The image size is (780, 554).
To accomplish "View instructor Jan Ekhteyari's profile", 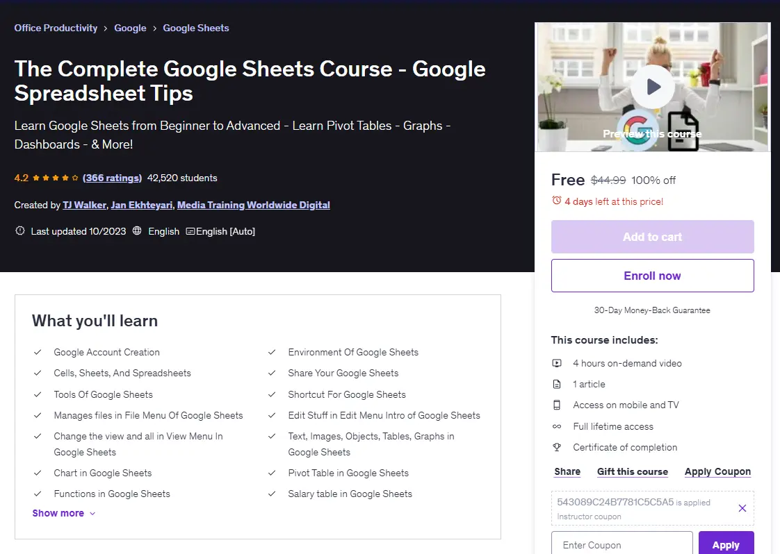I will [x=142, y=205].
